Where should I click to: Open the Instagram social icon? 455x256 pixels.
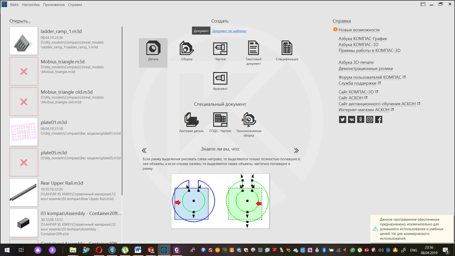click(370, 119)
